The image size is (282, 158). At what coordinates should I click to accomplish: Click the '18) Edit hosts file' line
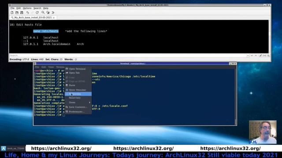pos(26,25)
